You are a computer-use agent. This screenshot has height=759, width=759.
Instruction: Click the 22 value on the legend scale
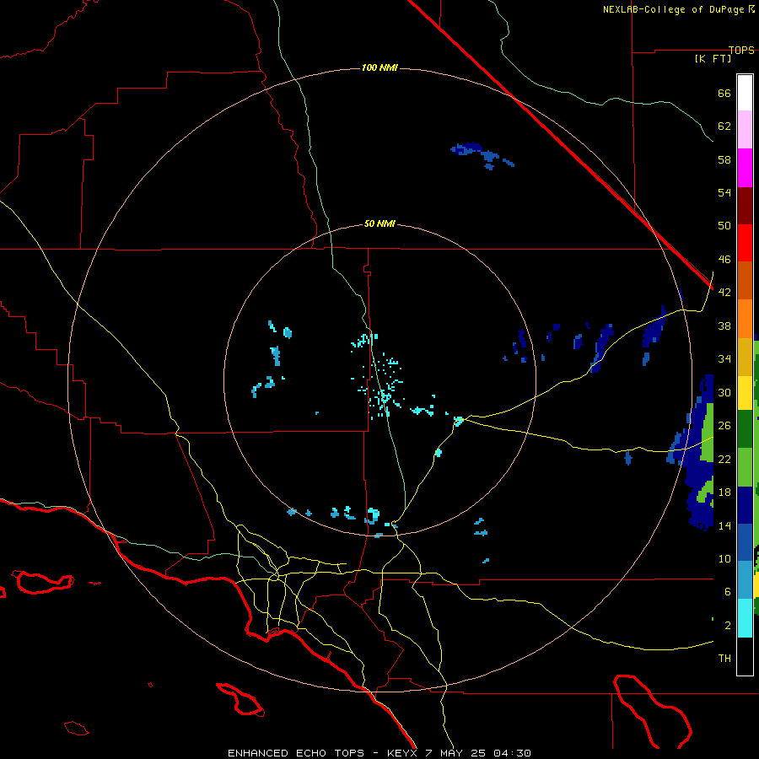point(724,459)
